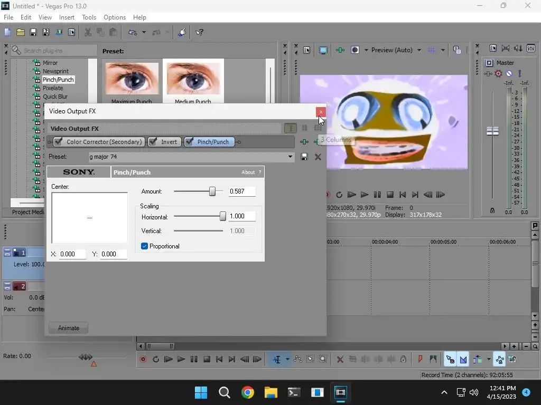Open the Normal Edit Tool dropdown arrow

[x=287, y=359]
